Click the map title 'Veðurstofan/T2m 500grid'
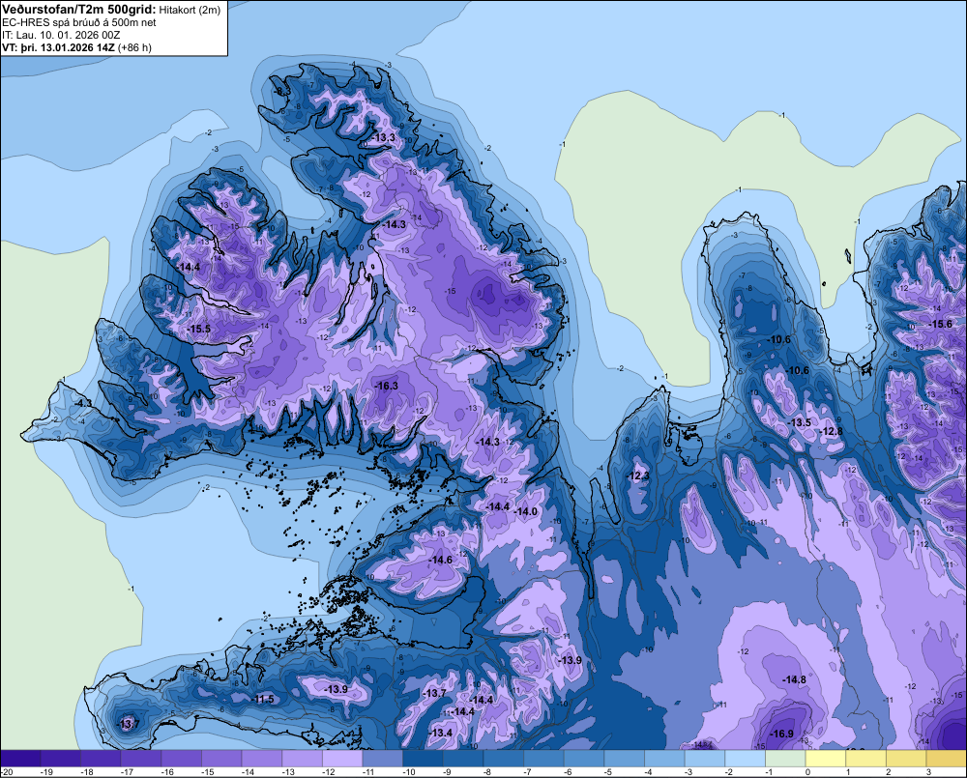The width and height of the screenshot is (967, 778). pos(79,10)
